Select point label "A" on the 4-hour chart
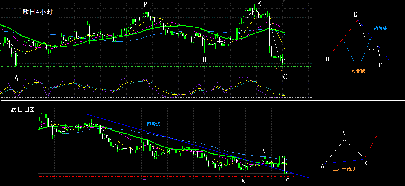405x186 pixels. coord(16,79)
